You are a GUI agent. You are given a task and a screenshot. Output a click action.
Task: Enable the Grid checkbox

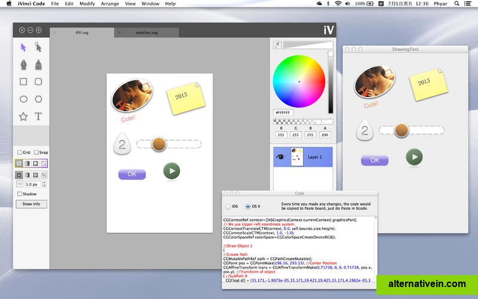(20, 152)
